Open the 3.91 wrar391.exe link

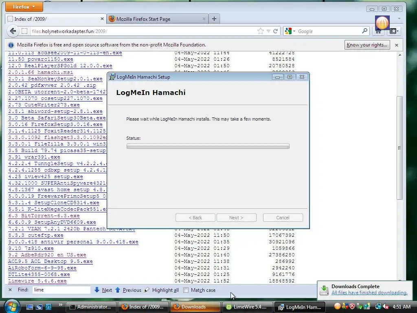click(x=34, y=157)
